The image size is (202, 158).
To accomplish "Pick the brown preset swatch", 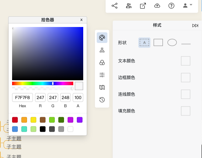I will point(43,120).
